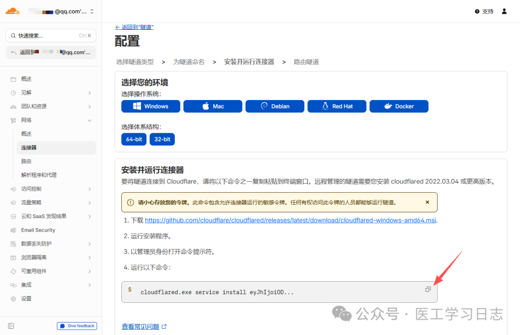The image size is (520, 335).
Task: Click the Give feedback button
Action: click(77, 325)
